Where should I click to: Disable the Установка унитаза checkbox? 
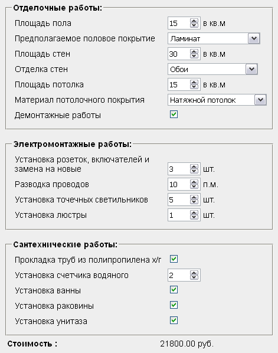[174, 320]
